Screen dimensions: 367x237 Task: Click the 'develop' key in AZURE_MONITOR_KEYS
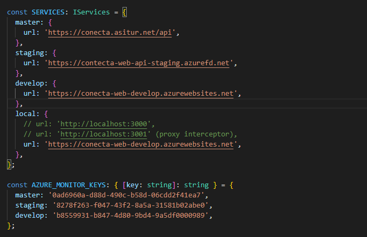click(x=29, y=216)
